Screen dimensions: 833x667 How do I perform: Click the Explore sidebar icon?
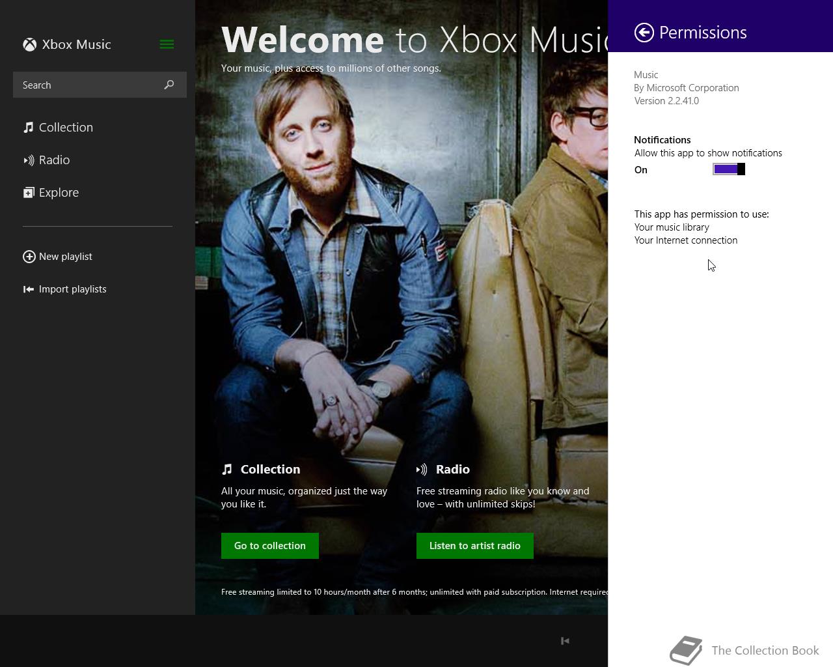(29, 192)
